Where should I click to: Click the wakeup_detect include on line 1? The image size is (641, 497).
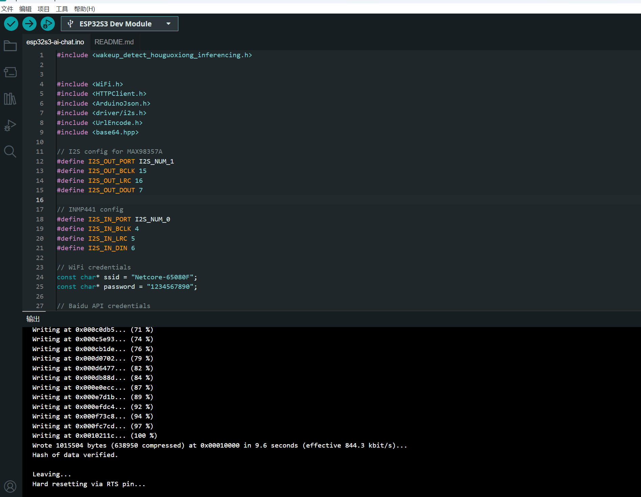pyautogui.click(x=154, y=55)
